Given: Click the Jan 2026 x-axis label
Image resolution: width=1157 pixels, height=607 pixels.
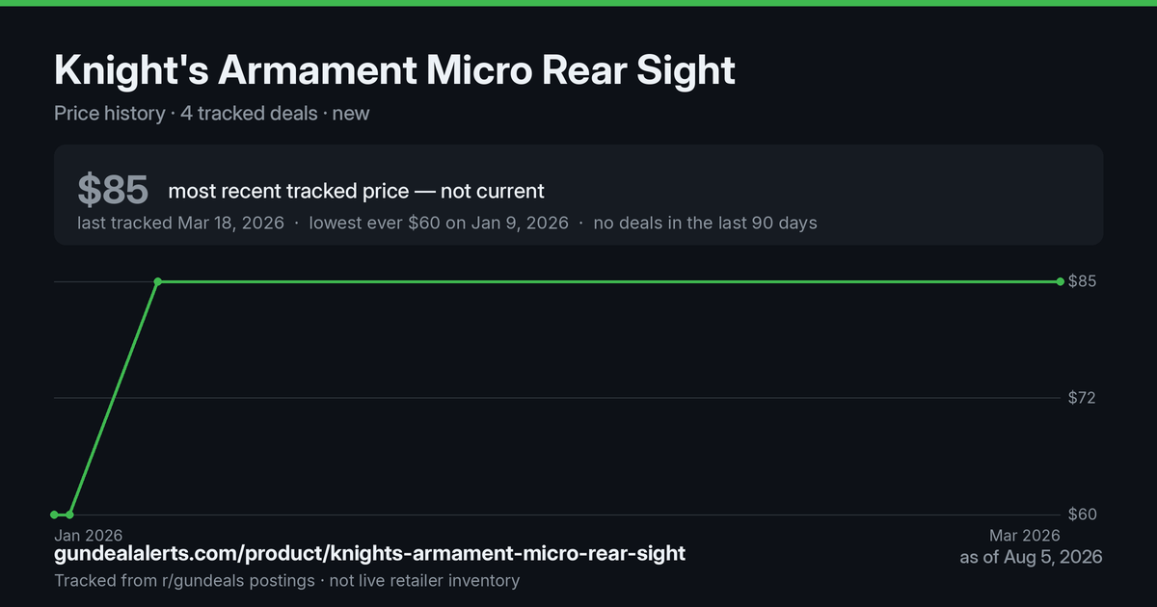Looking at the screenshot, I should point(88,535).
